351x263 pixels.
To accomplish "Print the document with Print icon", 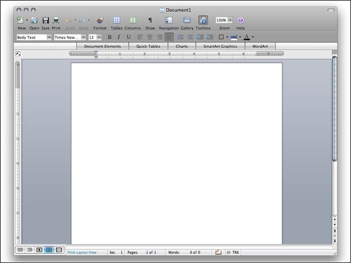I will coord(56,20).
